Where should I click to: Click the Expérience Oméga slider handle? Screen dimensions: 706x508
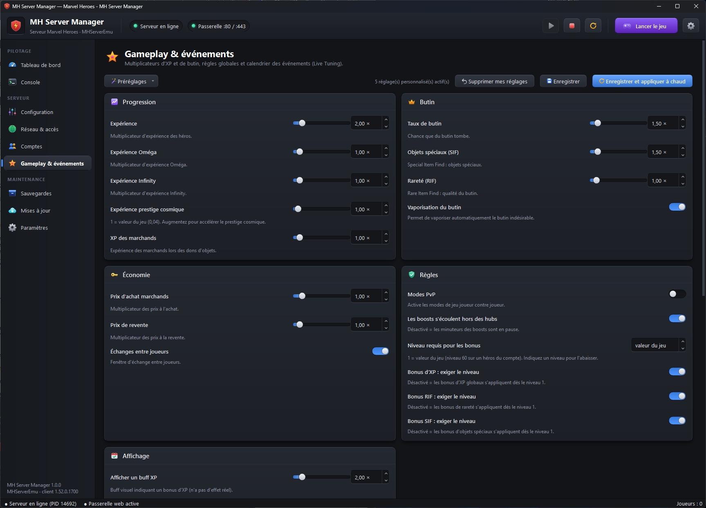tap(299, 152)
